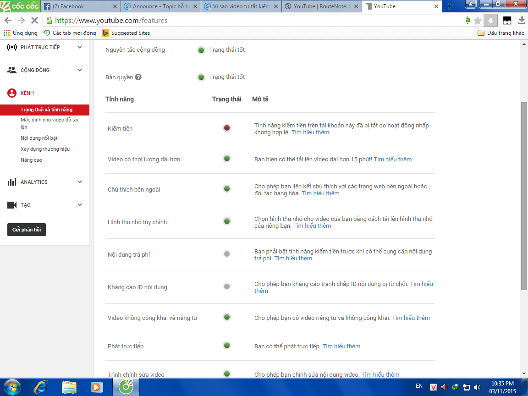Screen dimensions: 528x396
Task: Click Kháng cáo ID nội dung feature name
Action: pos(137,287)
